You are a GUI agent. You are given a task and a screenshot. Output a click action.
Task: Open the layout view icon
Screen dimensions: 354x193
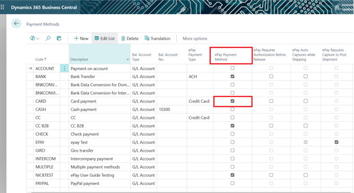[x=59, y=39]
